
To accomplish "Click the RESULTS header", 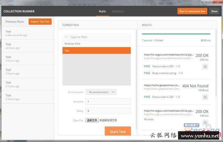I will point(147,25).
